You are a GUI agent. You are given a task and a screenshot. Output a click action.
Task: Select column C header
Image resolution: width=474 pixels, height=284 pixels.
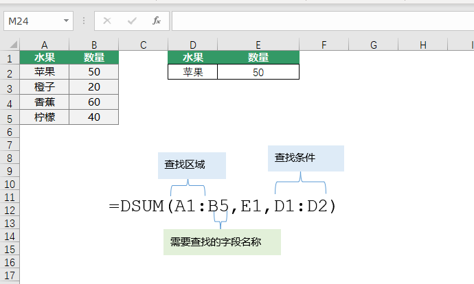(x=144, y=45)
